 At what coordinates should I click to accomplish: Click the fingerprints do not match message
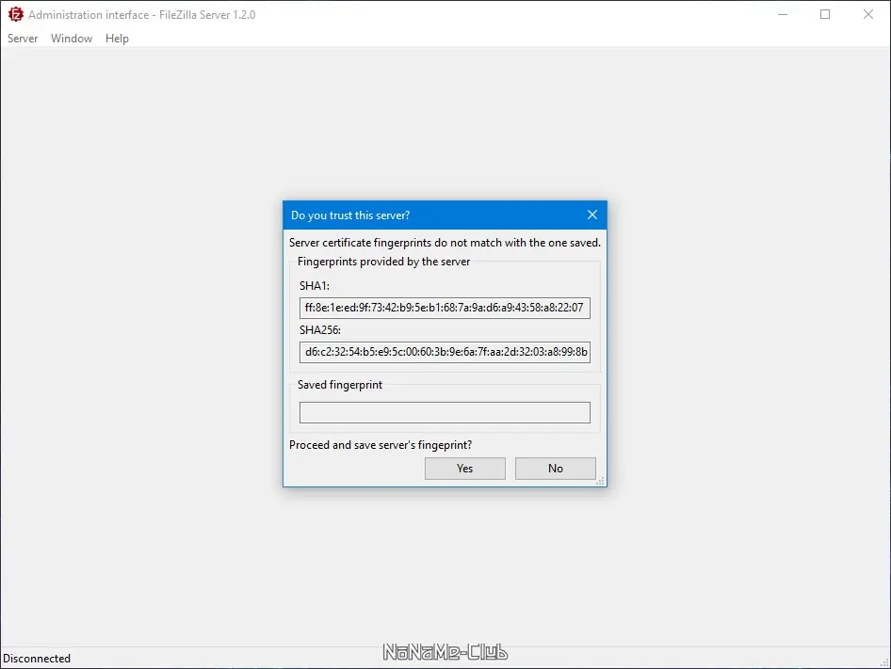point(445,243)
